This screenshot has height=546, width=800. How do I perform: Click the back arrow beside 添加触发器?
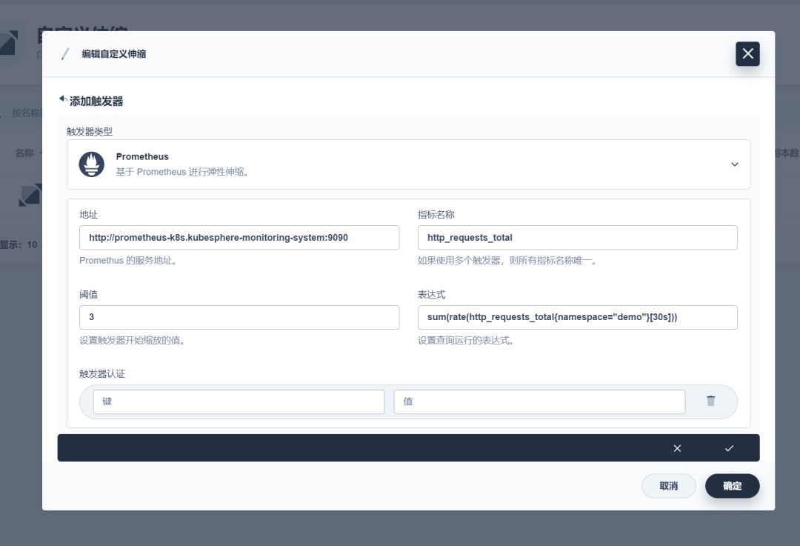click(63, 99)
